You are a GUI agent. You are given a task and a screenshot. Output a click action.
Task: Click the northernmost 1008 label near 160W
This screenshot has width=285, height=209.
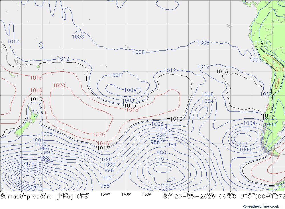coord(78,37)
